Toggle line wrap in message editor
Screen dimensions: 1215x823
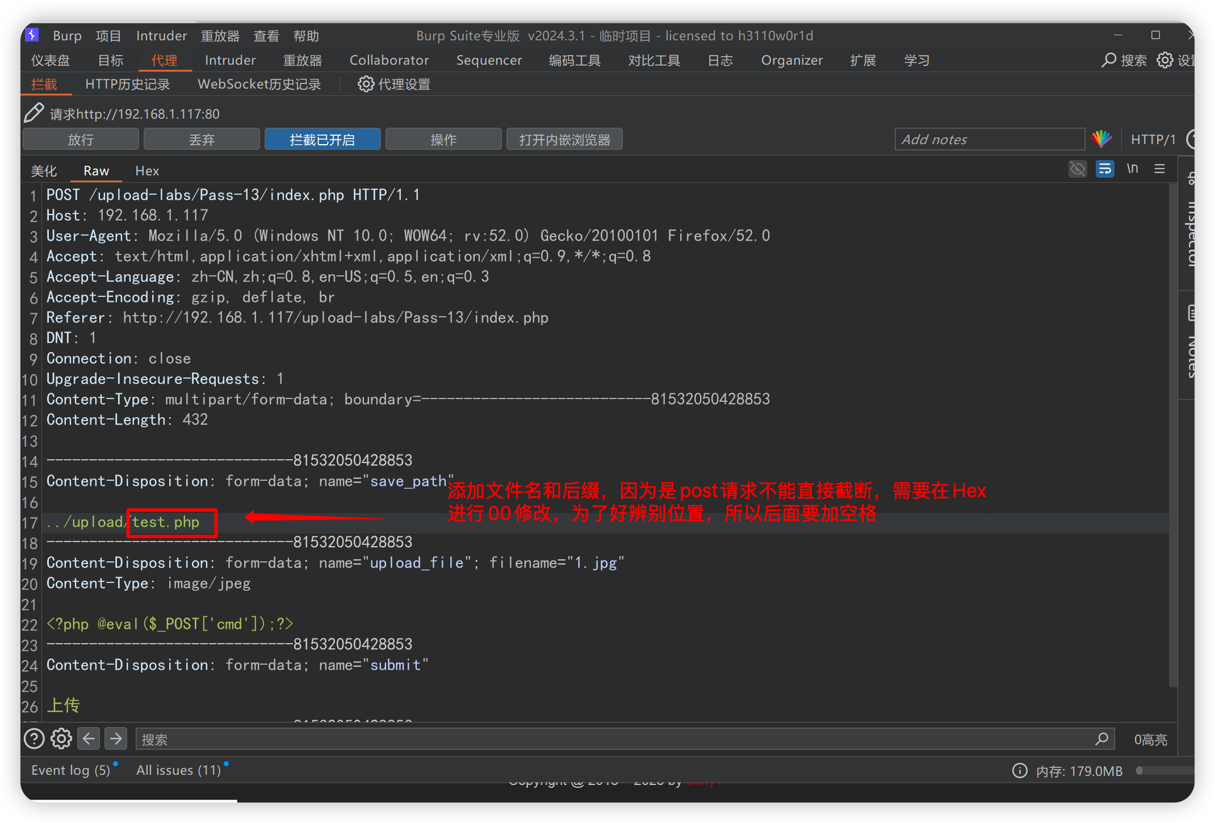(1105, 169)
